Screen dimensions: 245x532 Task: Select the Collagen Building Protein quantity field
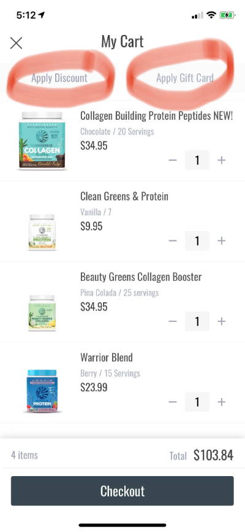(x=197, y=160)
